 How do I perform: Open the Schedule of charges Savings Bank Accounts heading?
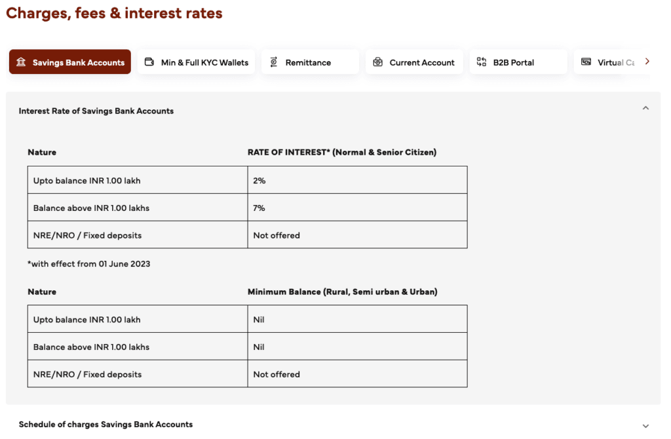tap(105, 425)
